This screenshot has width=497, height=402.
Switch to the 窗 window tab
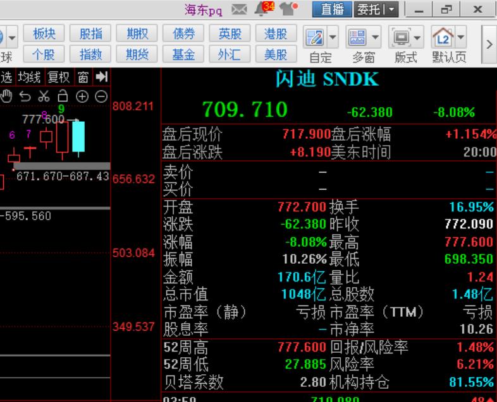pyautogui.click(x=83, y=77)
